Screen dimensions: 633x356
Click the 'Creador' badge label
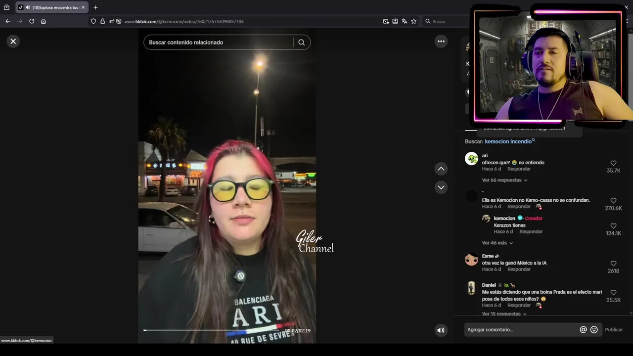tap(534, 219)
